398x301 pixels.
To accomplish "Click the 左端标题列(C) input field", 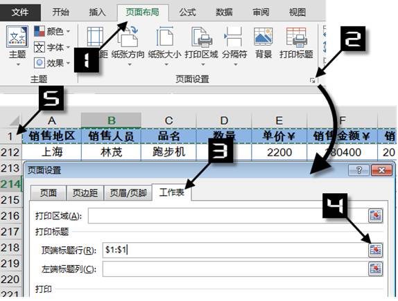I will click(x=235, y=268).
